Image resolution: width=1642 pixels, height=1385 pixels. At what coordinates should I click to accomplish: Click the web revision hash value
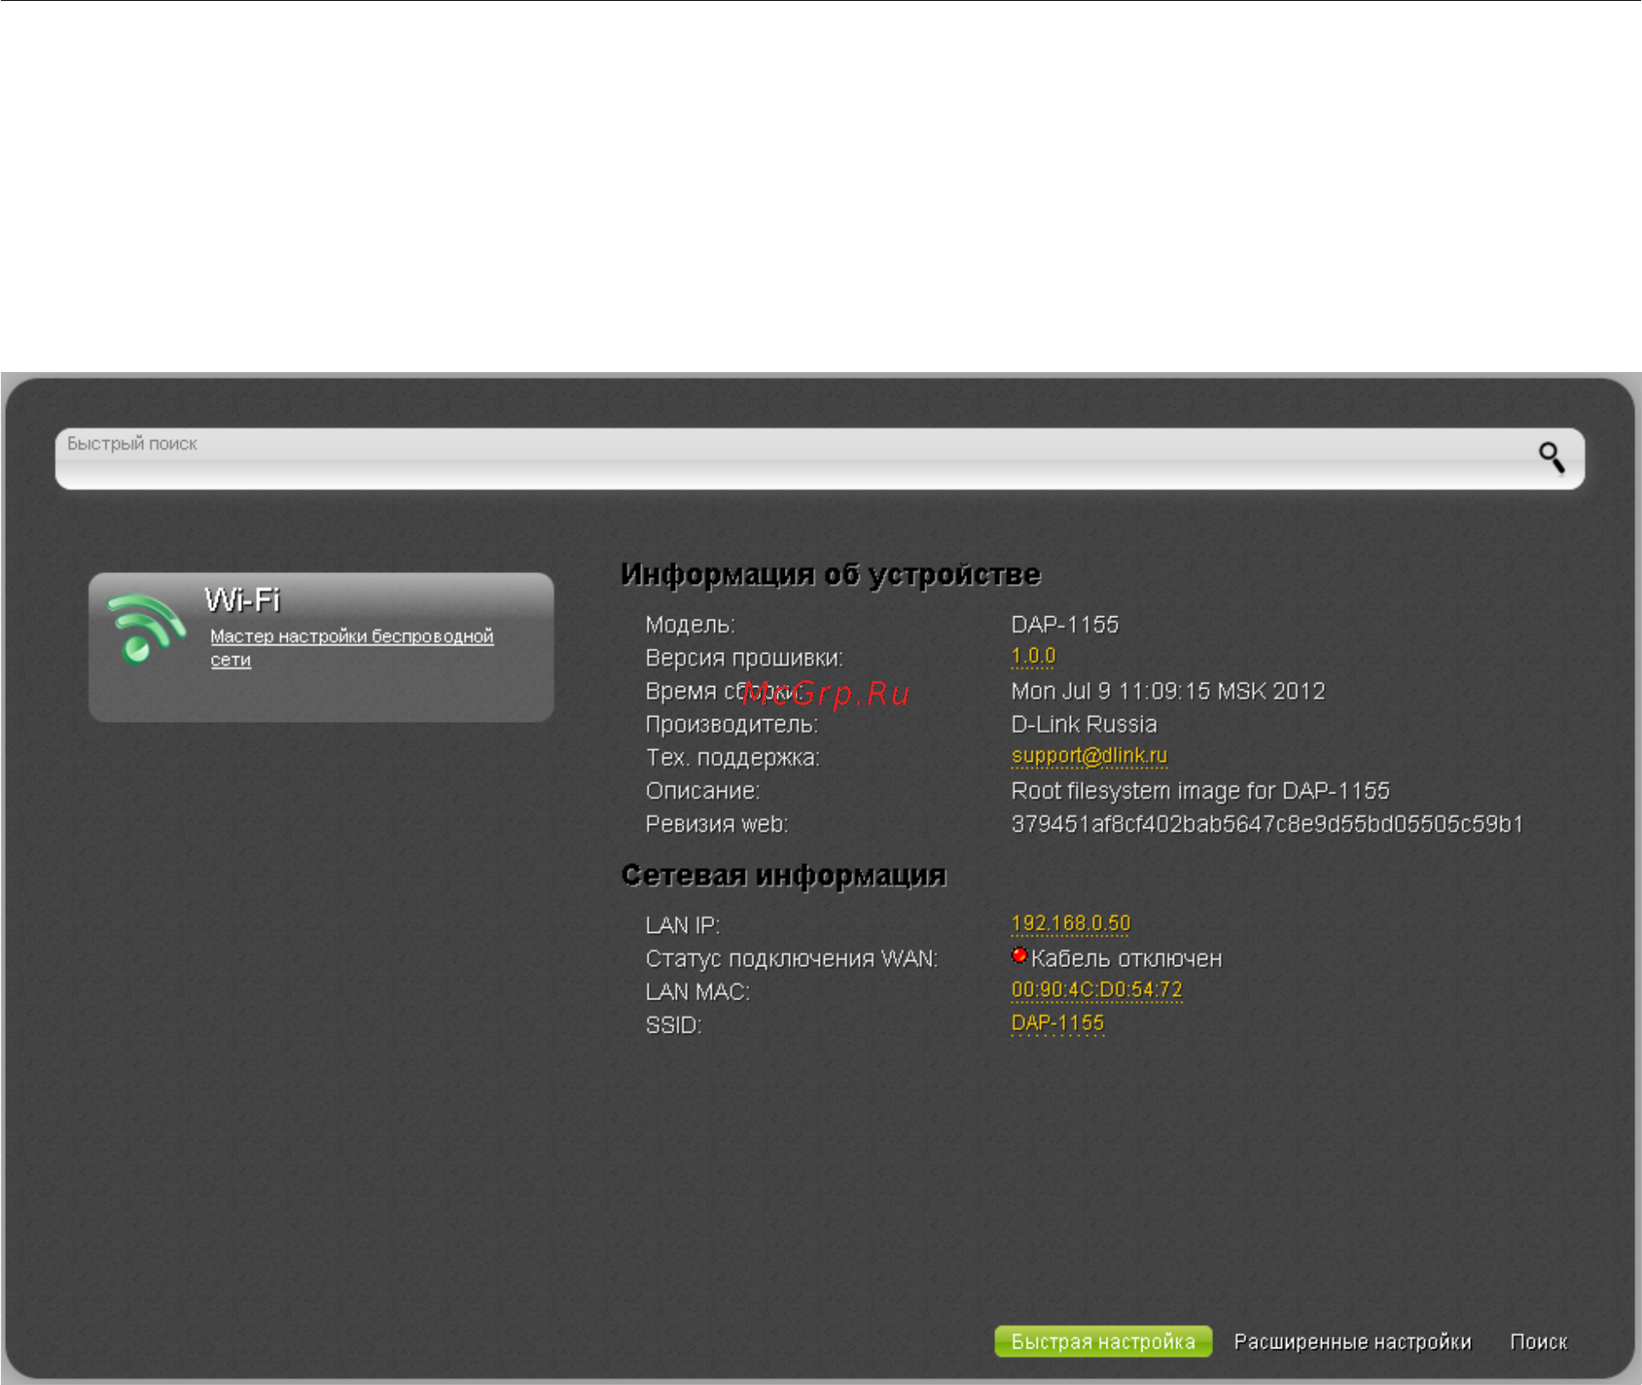tap(1267, 824)
